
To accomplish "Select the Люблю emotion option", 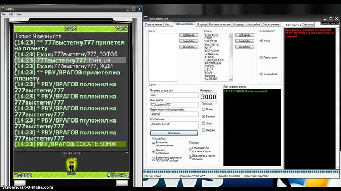I will click(208, 130).
